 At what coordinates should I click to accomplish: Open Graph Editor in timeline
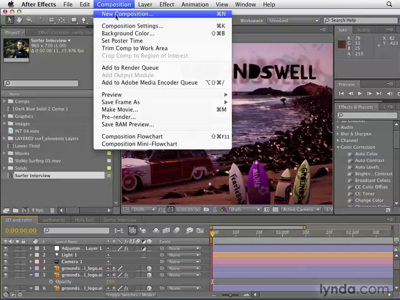[x=200, y=230]
